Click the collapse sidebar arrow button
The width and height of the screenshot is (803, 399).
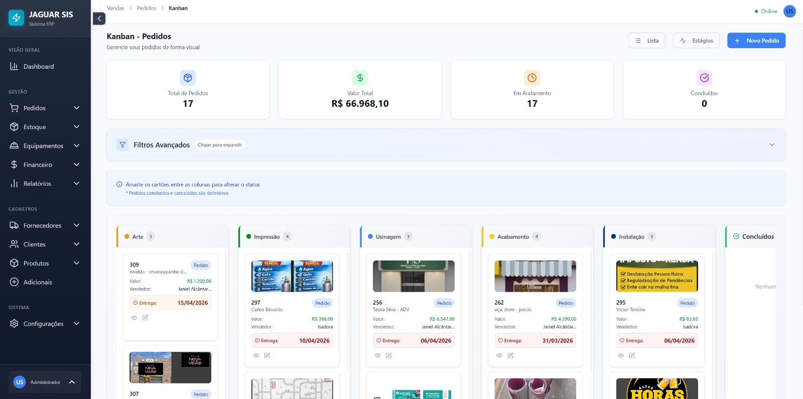point(99,19)
